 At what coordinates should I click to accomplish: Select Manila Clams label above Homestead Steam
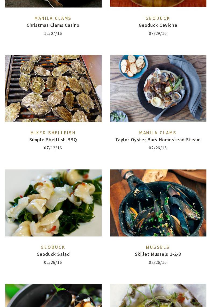coord(158,133)
